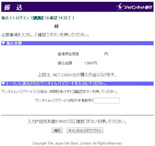Screen dimensions: 155x146
Task: Click the 様 customer name text
Action: coord(57,26)
